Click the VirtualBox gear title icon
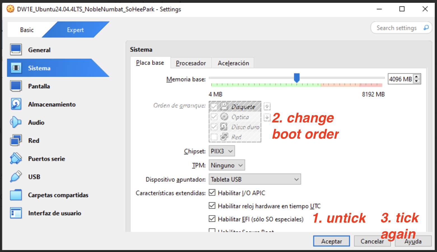The width and height of the screenshot is (437, 252). point(10,9)
